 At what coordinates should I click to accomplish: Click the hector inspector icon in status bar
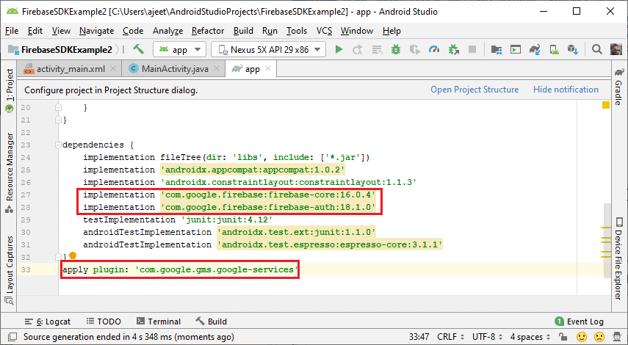[617, 337]
